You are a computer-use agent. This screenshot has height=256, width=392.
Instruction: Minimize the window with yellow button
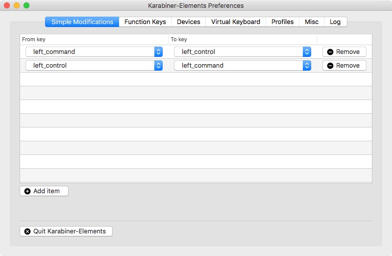[17, 5]
